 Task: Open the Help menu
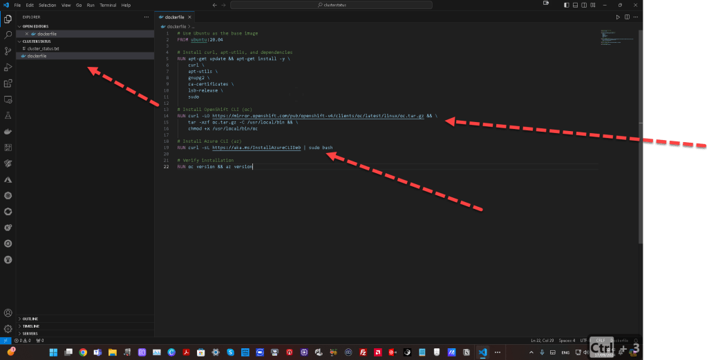(126, 5)
